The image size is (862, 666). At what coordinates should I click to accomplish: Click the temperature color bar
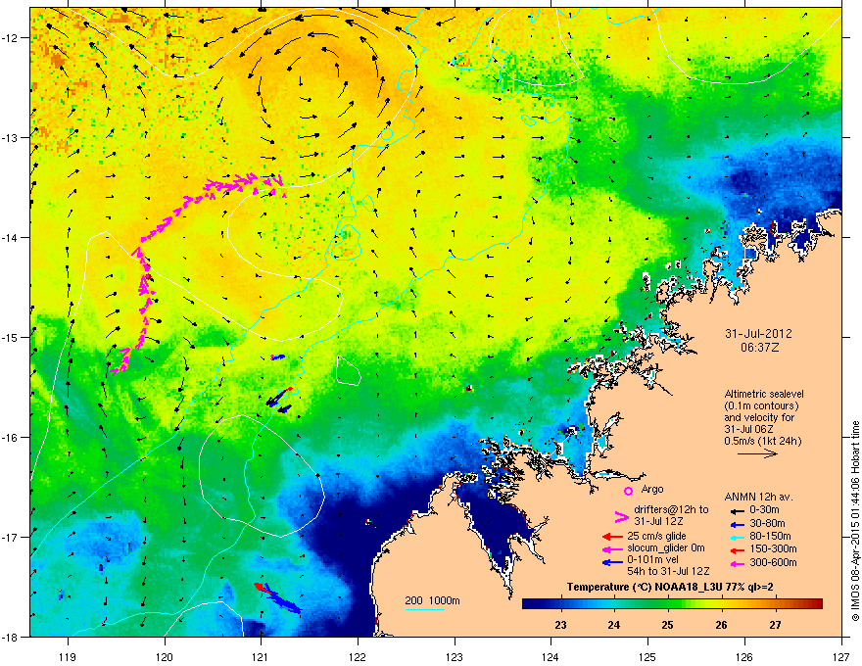pyautogui.click(x=672, y=604)
